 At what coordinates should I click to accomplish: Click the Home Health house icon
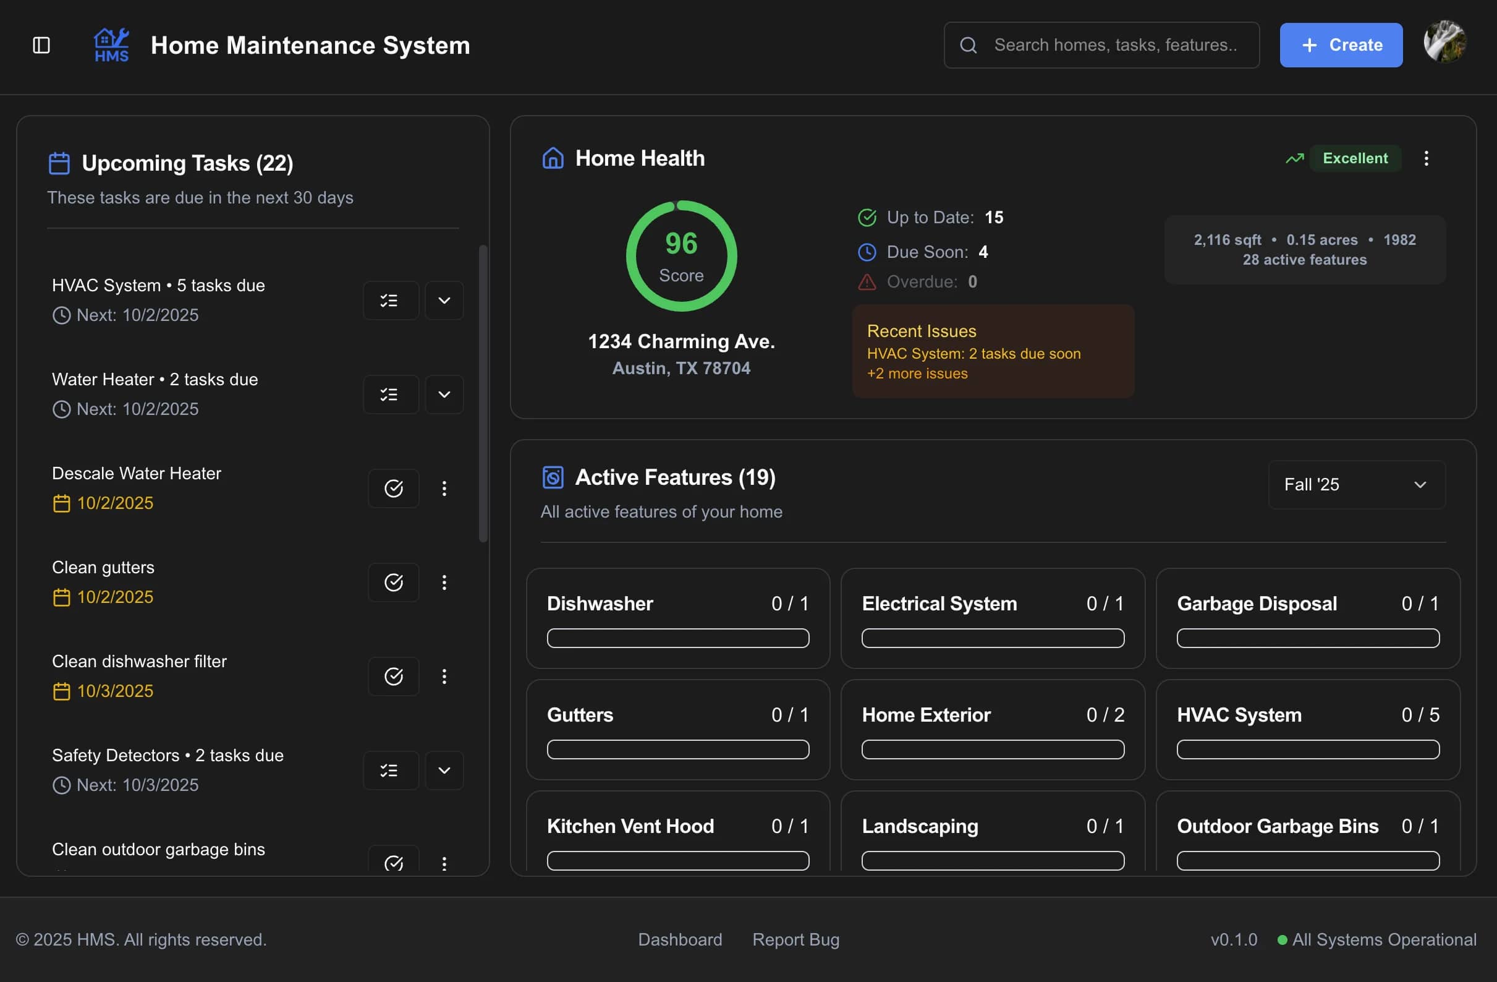[552, 158]
